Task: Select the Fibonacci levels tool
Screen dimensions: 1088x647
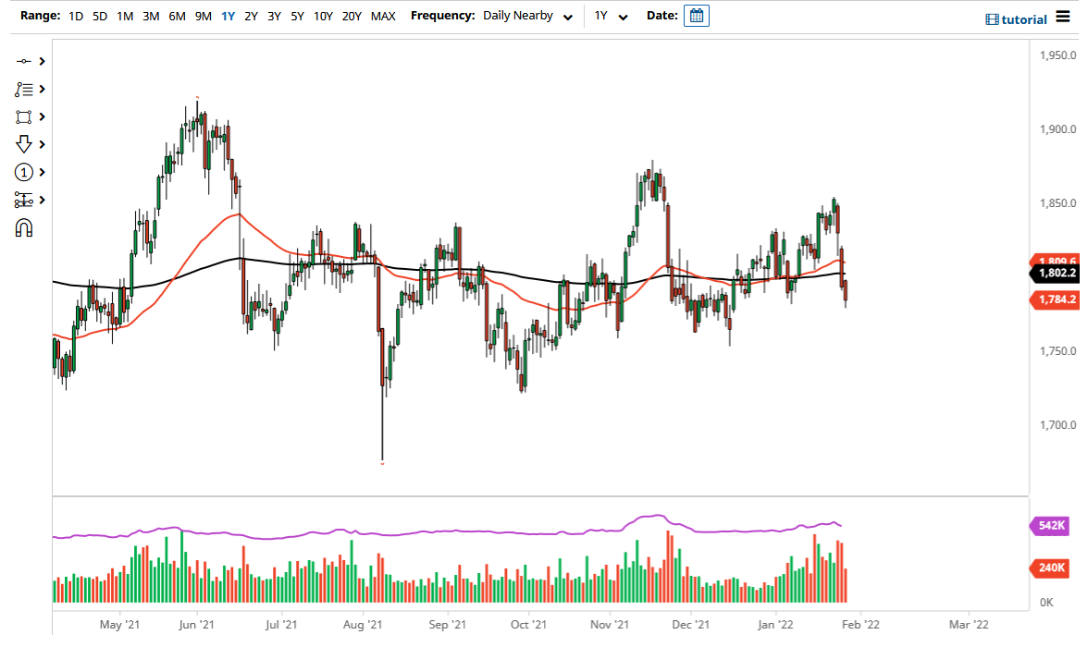Action: coord(24,200)
